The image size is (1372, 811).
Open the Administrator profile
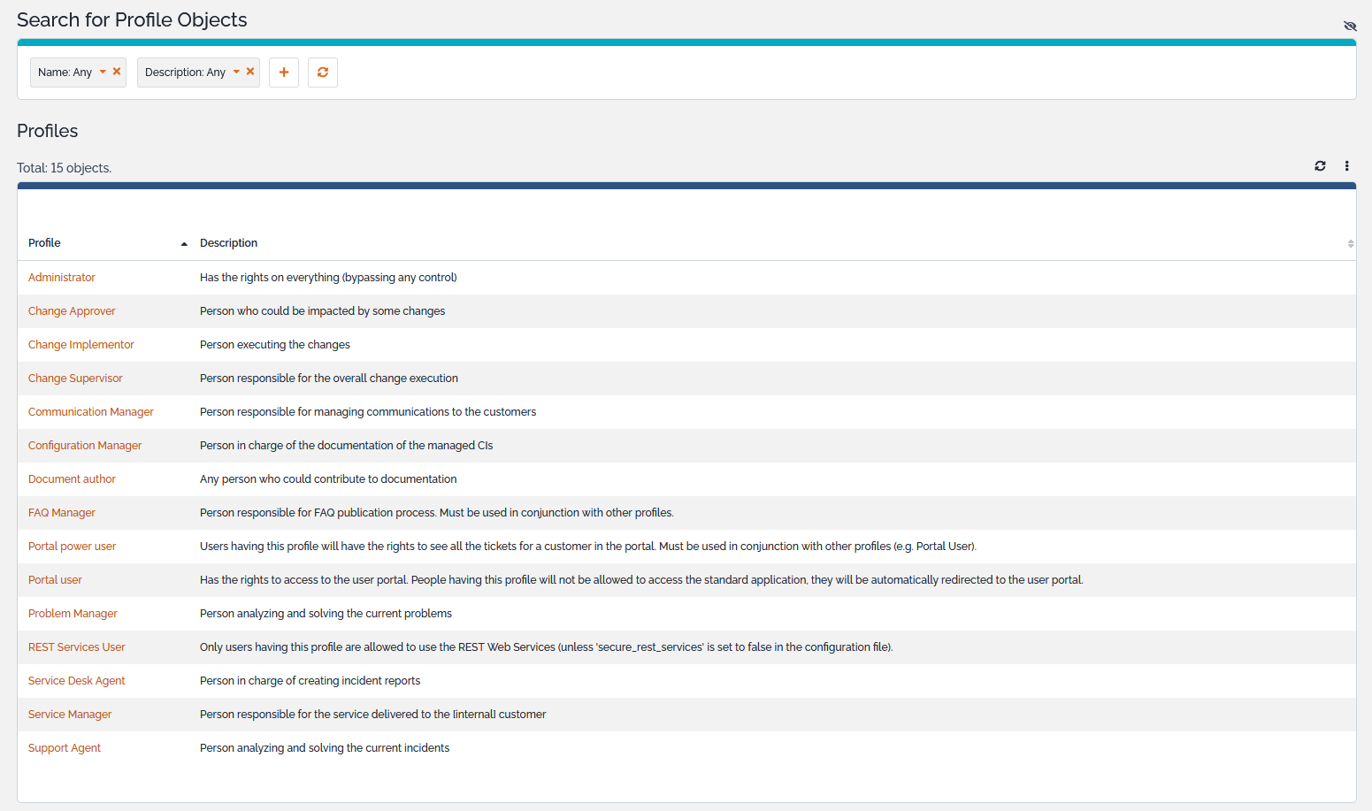tap(61, 278)
